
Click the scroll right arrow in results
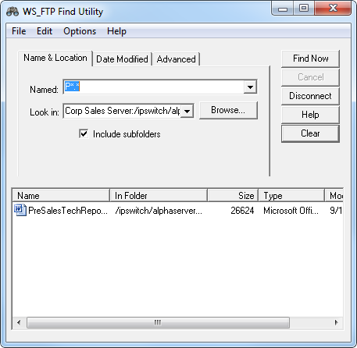337,322
